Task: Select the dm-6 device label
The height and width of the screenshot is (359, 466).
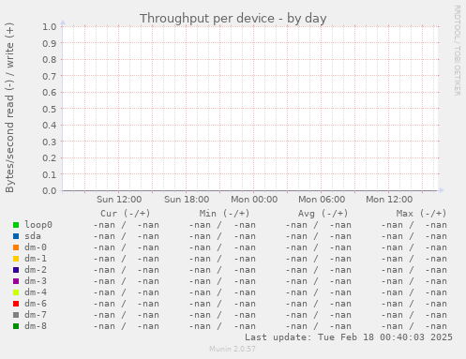Action: pos(36,304)
